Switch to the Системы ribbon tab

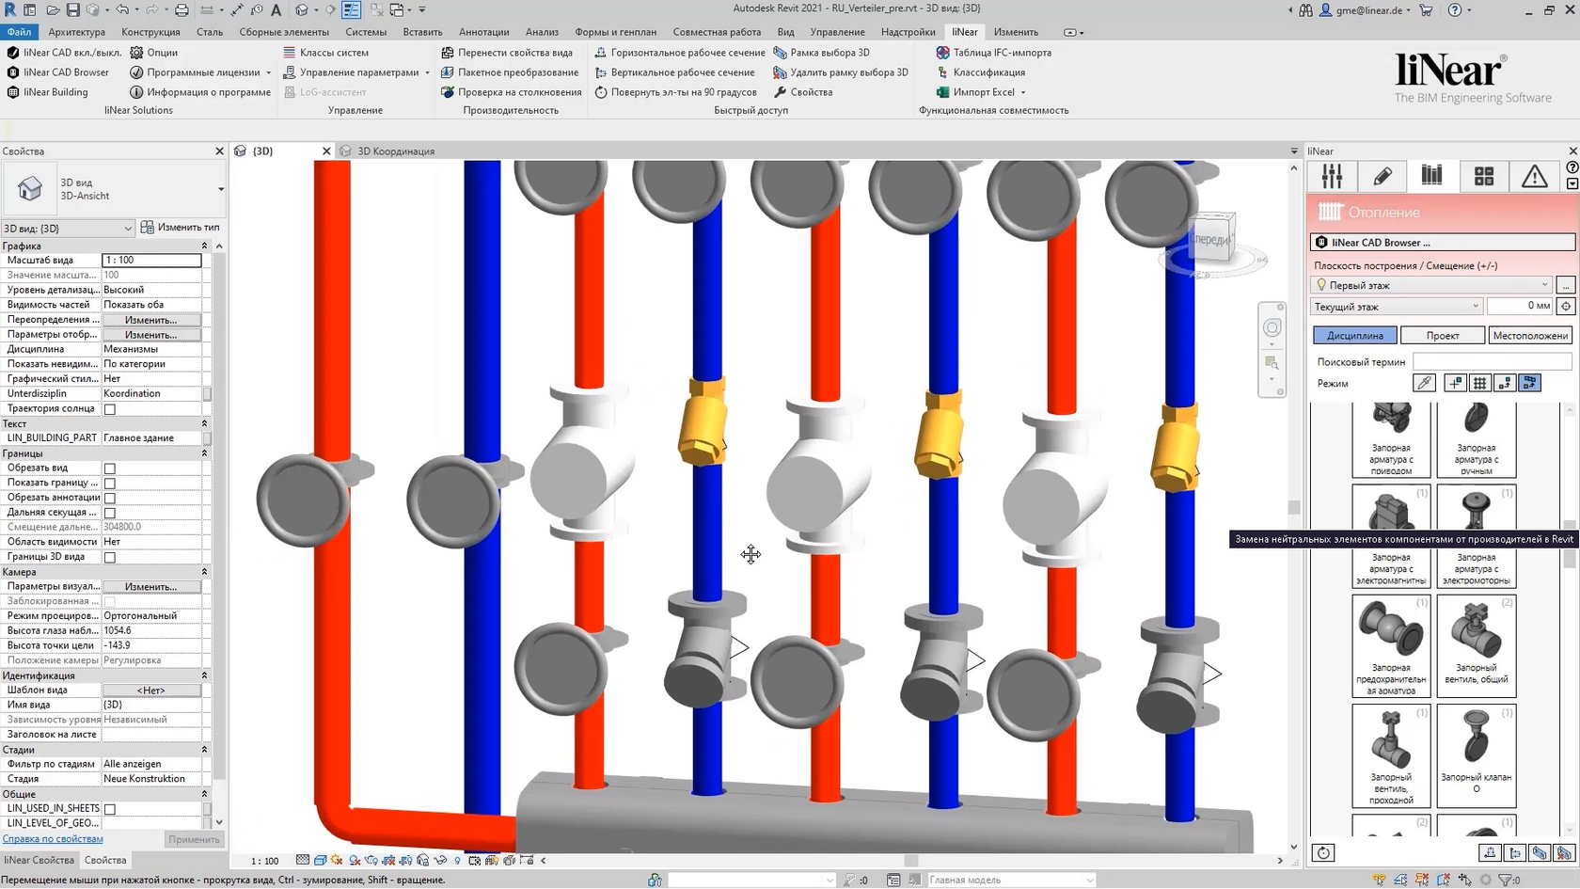click(366, 32)
